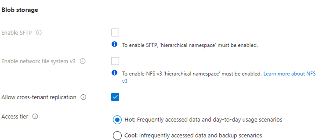The image size is (319, 140).
Task: Click the Access tier info icon
Action: [x=35, y=117]
